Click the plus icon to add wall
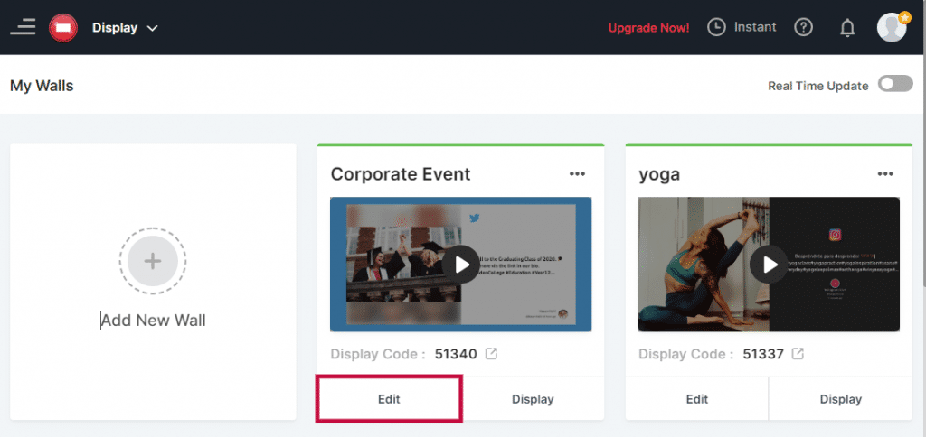The image size is (926, 437). click(x=153, y=262)
